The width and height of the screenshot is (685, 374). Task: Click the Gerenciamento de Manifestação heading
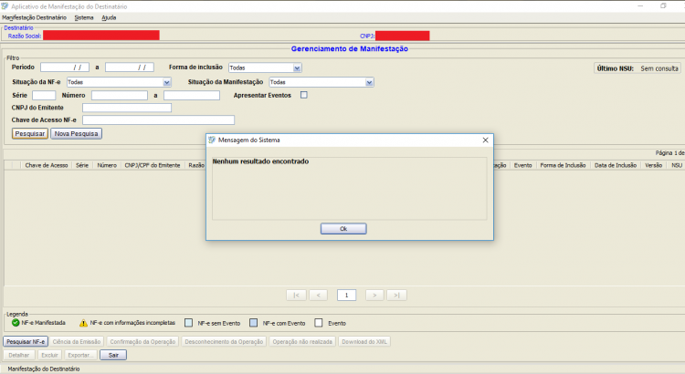click(350, 49)
